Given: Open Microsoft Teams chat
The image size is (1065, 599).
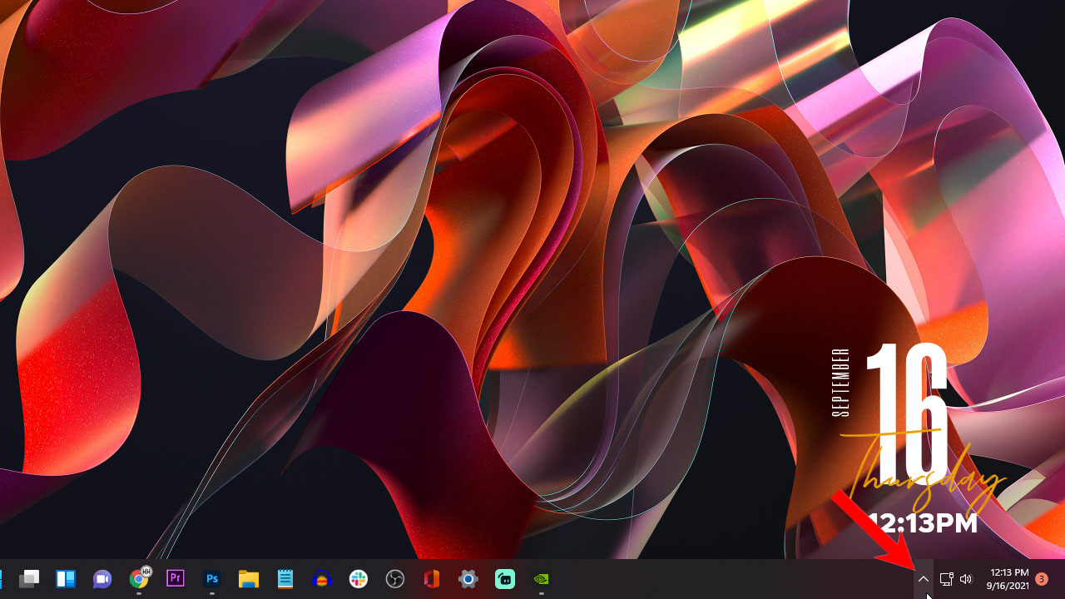Looking at the screenshot, I should tap(102, 578).
